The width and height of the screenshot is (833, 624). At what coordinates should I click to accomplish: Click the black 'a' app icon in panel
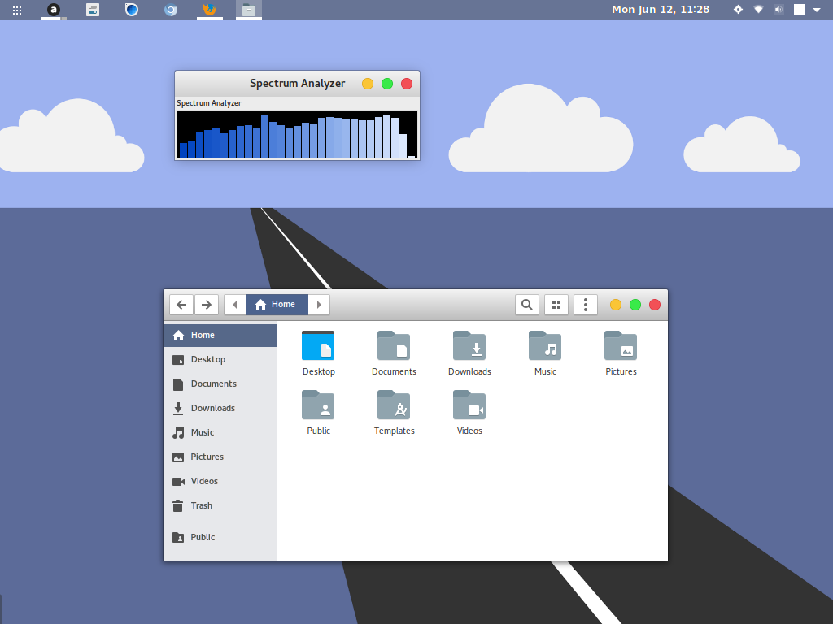click(53, 10)
